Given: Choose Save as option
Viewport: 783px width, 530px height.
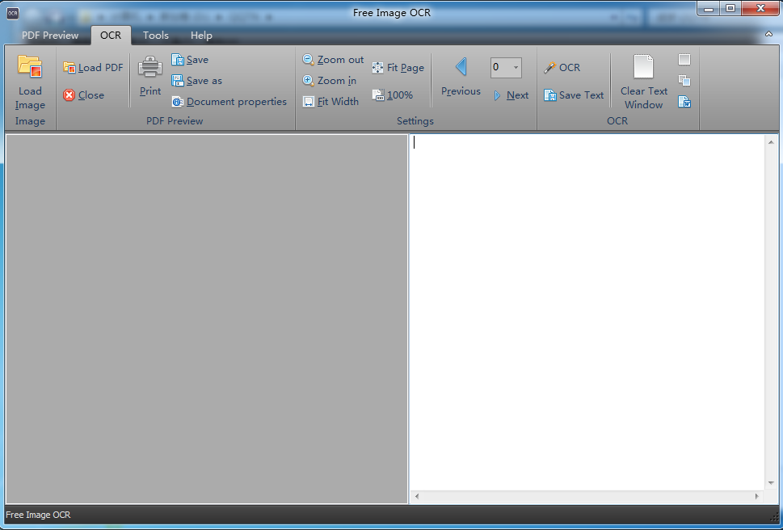Looking at the screenshot, I should (x=196, y=80).
